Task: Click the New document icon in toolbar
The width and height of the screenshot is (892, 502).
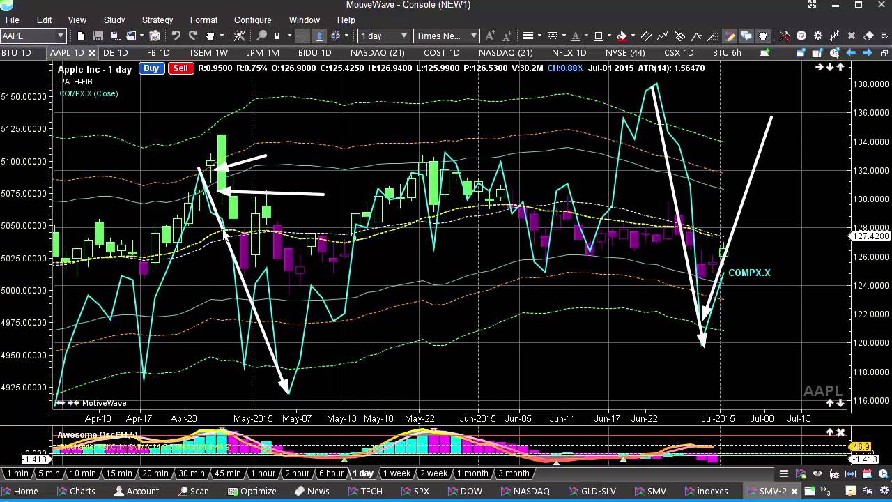Action: point(81,36)
